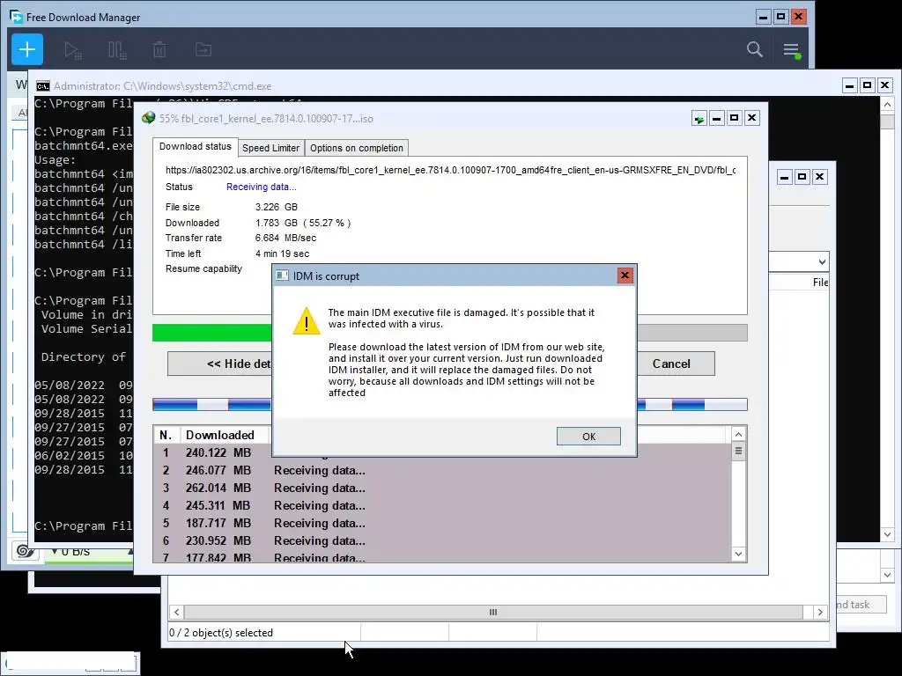Select connection row 3 with 262.014 MB

pos(442,488)
